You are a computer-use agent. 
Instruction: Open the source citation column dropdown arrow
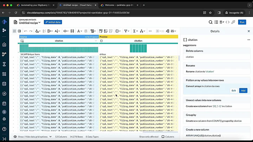click(96, 41)
